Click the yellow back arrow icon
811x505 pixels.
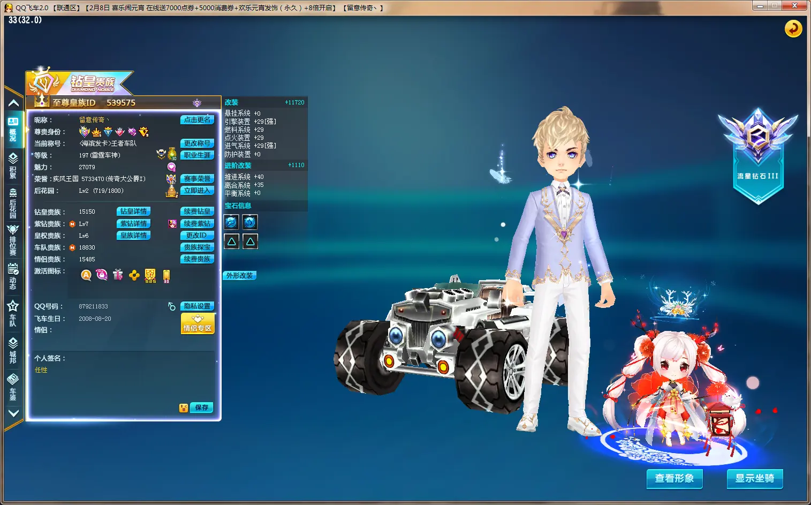pos(793,28)
